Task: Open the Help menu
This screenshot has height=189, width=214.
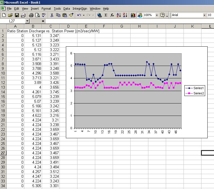Action: coord(106,9)
